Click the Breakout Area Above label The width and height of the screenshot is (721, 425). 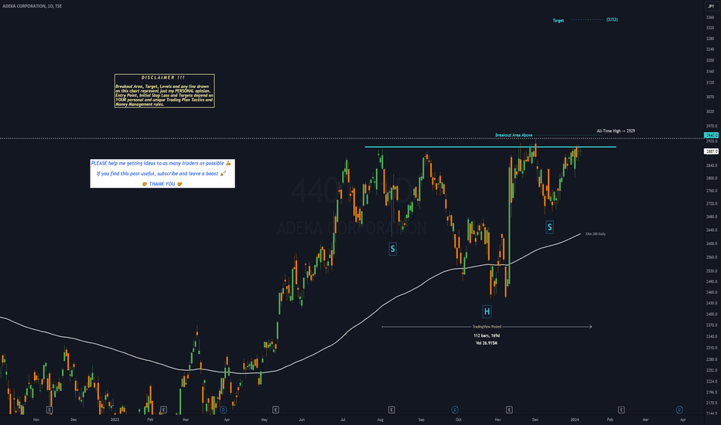514,135
